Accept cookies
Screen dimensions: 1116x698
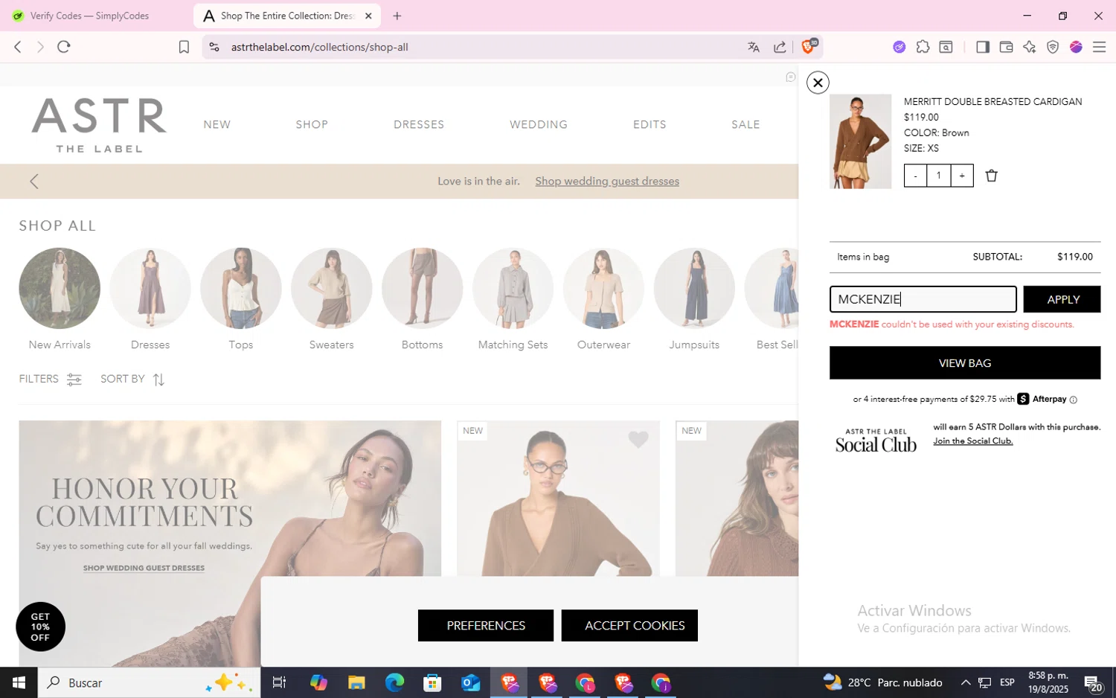(629, 626)
